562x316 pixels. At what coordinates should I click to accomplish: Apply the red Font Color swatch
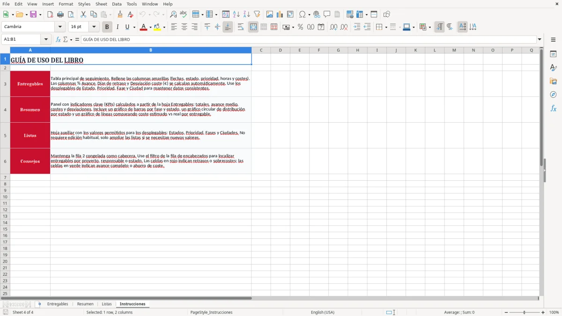pos(143,27)
